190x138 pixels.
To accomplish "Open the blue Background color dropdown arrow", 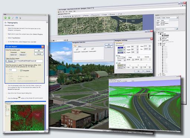I will tap(124, 47).
